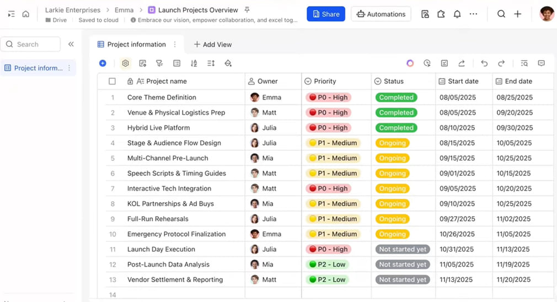Viewport: 557px width, 302px height.
Task: Open the comments icon at toolbar right
Action: click(541, 63)
